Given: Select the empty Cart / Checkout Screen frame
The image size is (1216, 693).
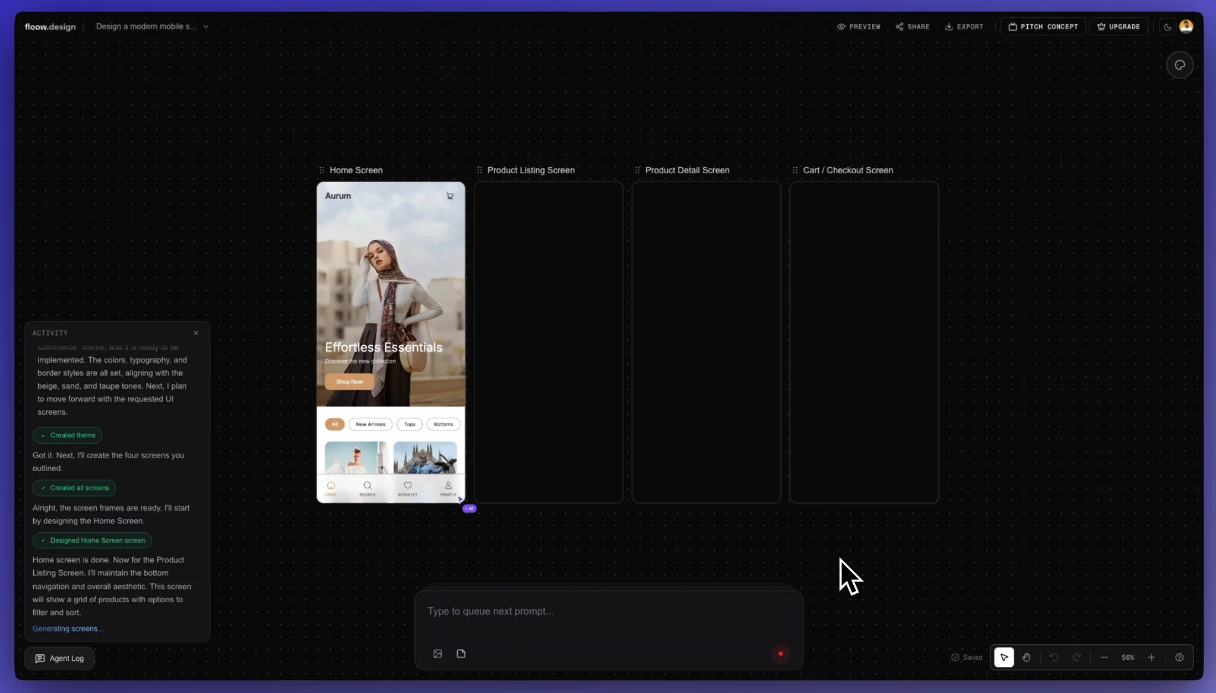Looking at the screenshot, I should coord(864,342).
